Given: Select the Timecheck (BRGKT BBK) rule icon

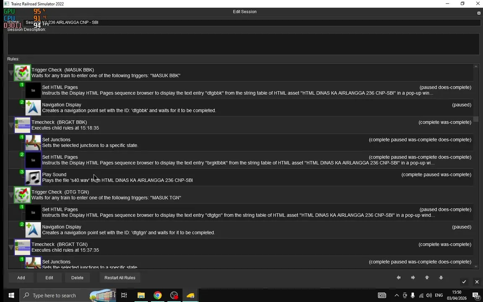Looking at the screenshot, I should tap(22, 125).
